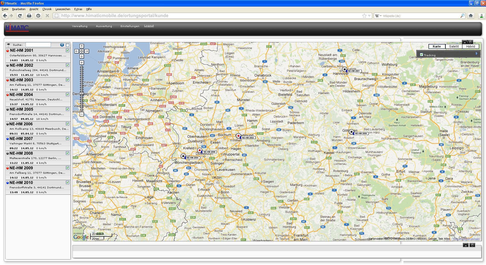The height and width of the screenshot is (265, 486).
Task: Switch map to Satellit view
Action: click(454, 46)
